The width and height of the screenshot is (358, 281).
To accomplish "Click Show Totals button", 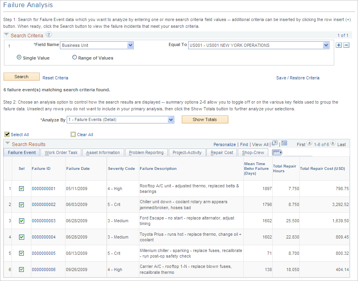I will click(205, 119).
